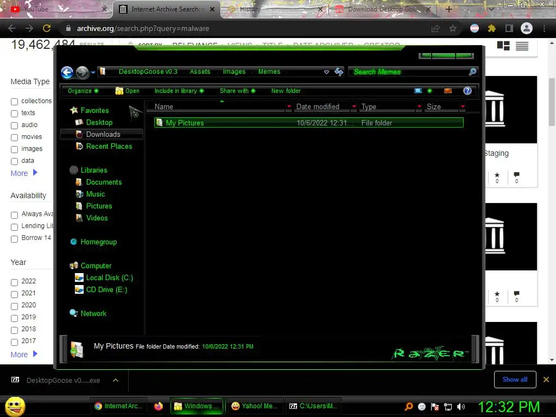Refresh the Explorer address bar
556x417 pixels.
point(339,72)
